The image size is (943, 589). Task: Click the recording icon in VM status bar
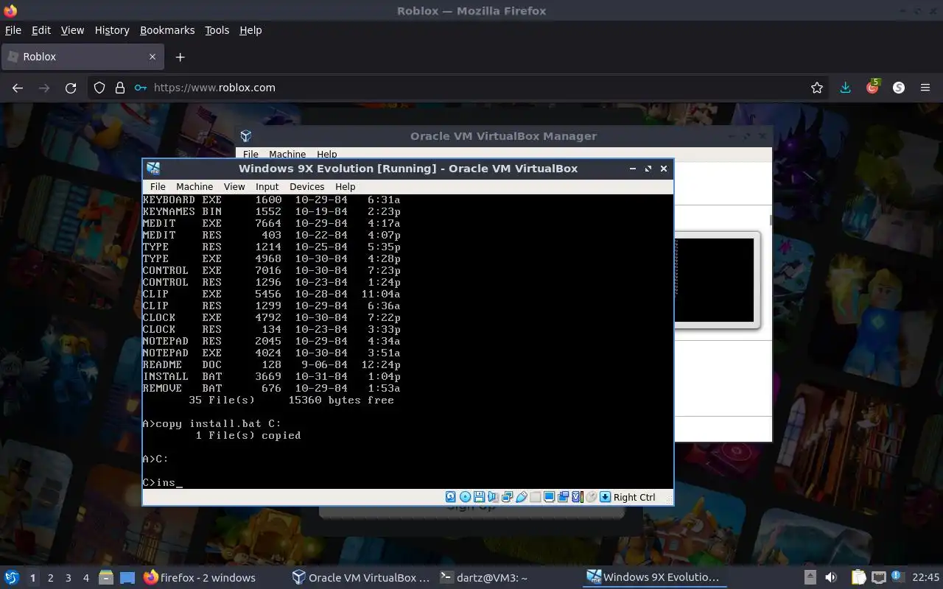tap(563, 497)
